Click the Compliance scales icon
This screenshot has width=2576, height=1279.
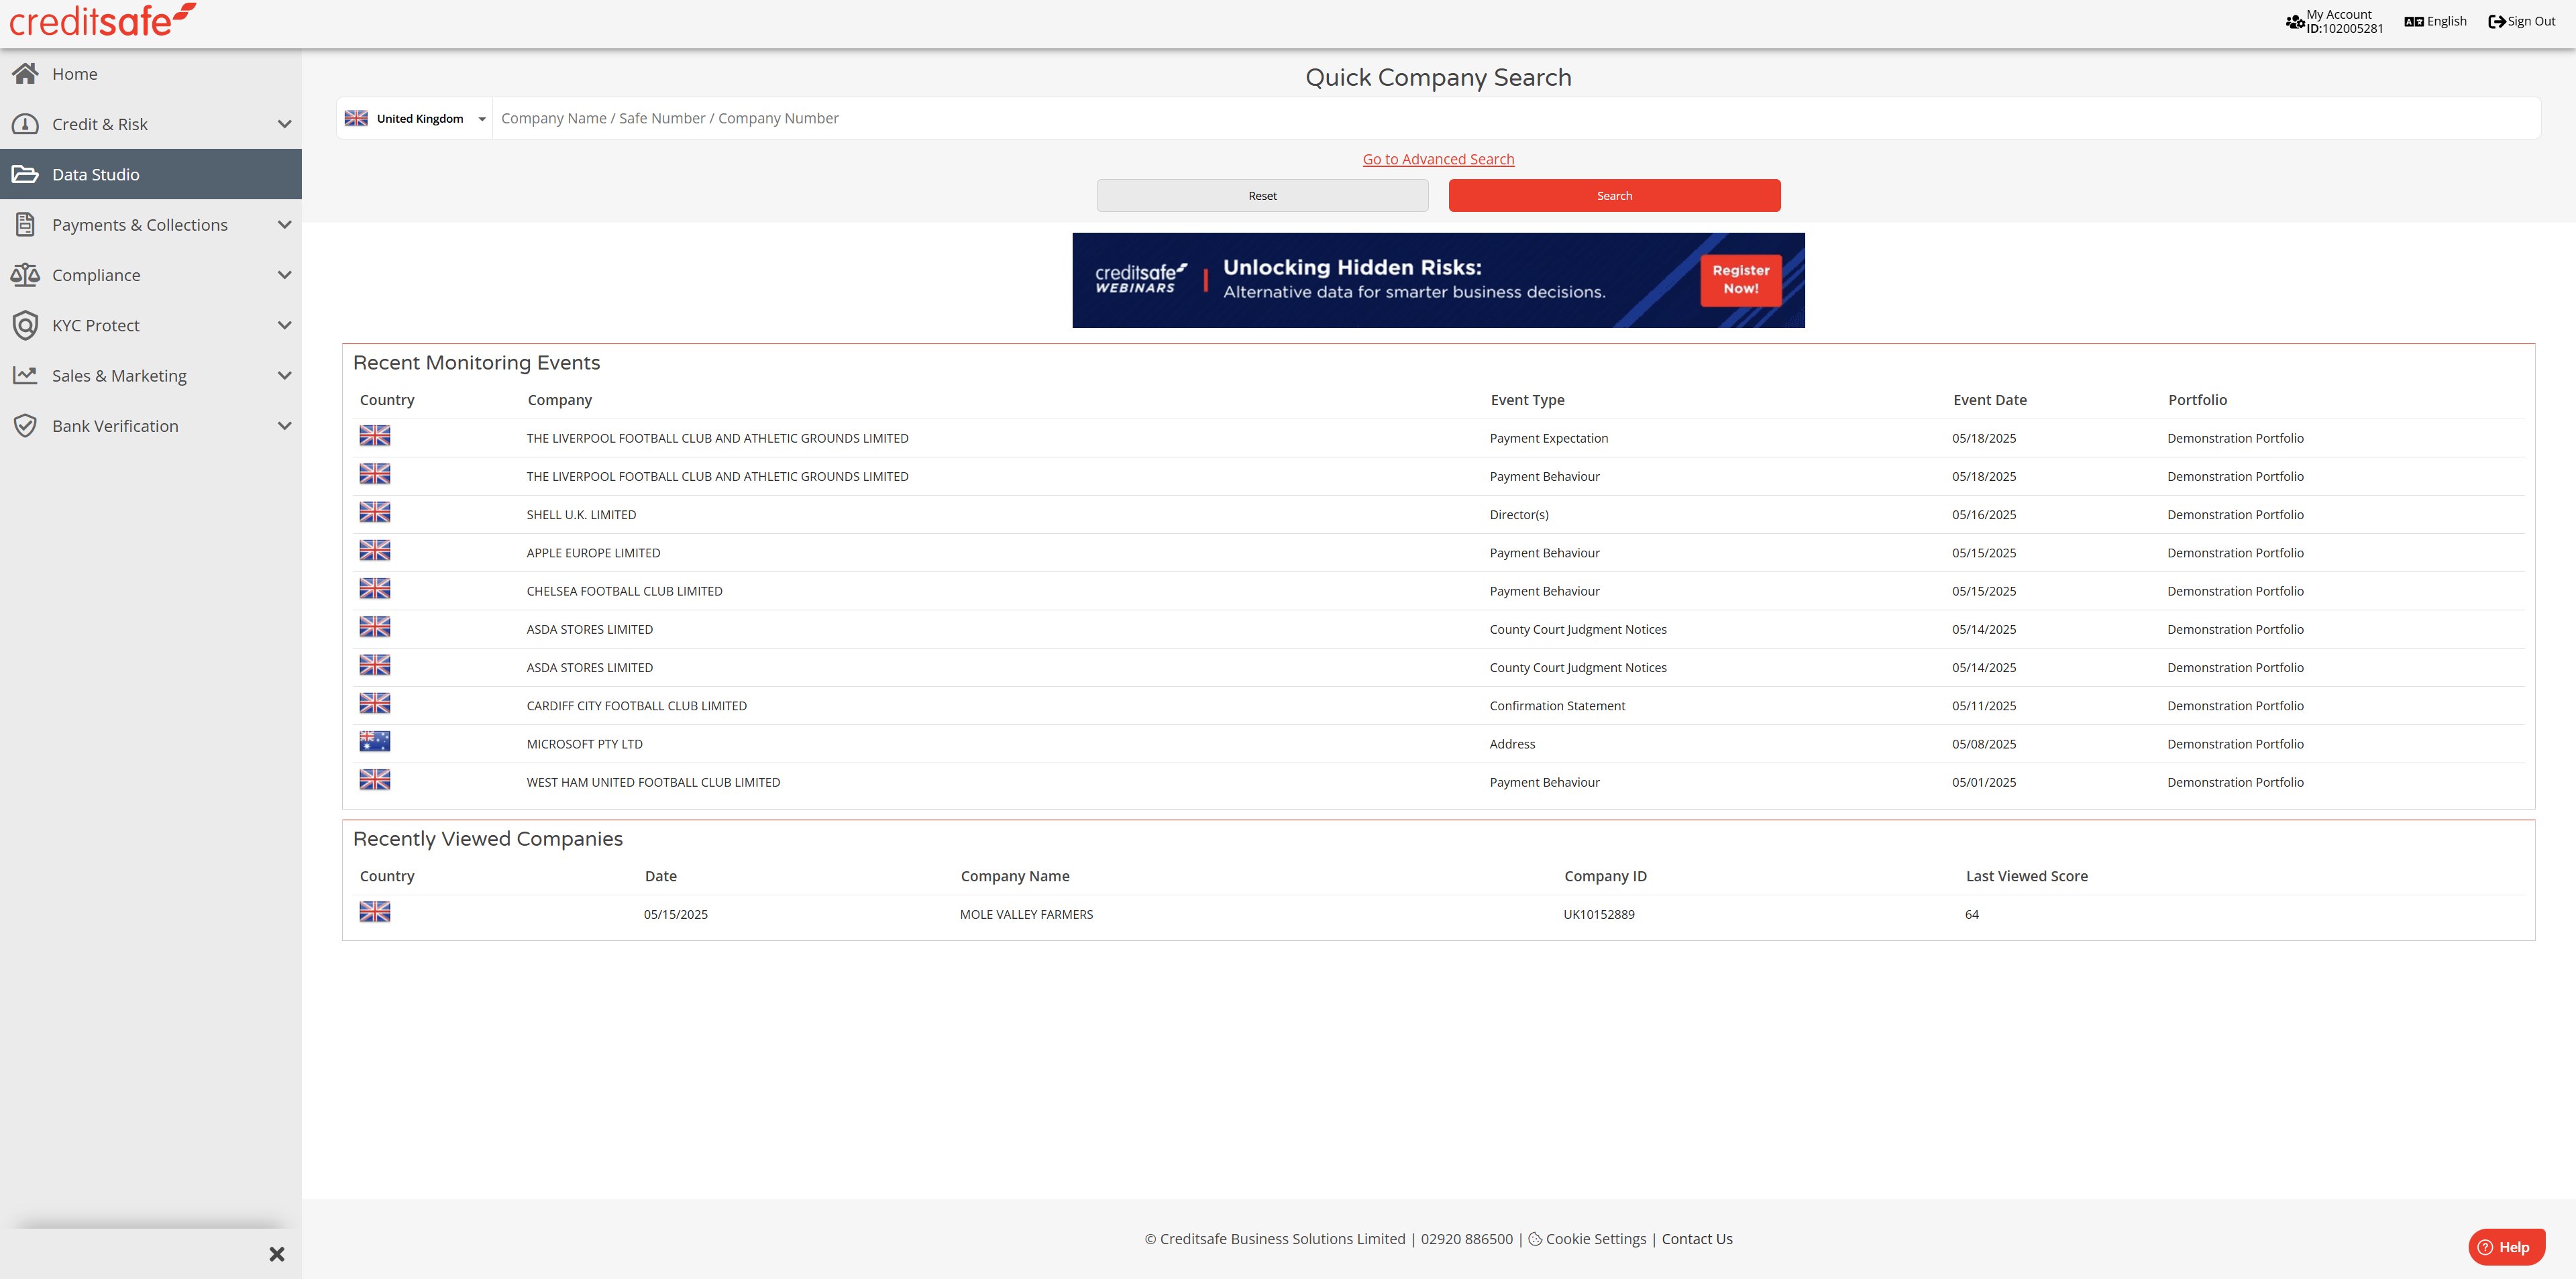pos(25,275)
